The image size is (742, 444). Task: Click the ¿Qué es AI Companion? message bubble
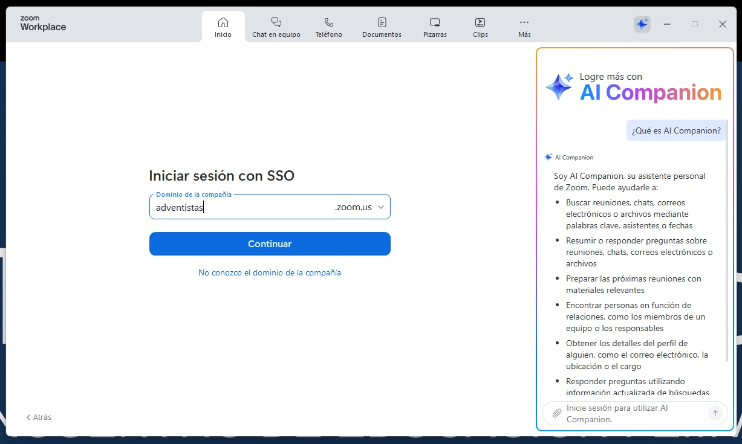point(676,130)
